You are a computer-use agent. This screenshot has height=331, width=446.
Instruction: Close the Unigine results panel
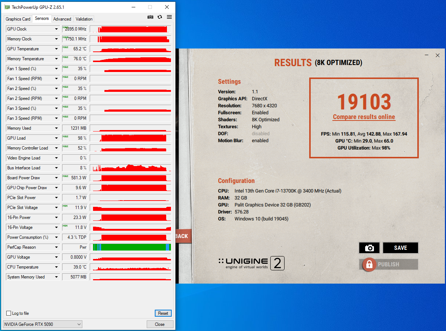[438, 55]
